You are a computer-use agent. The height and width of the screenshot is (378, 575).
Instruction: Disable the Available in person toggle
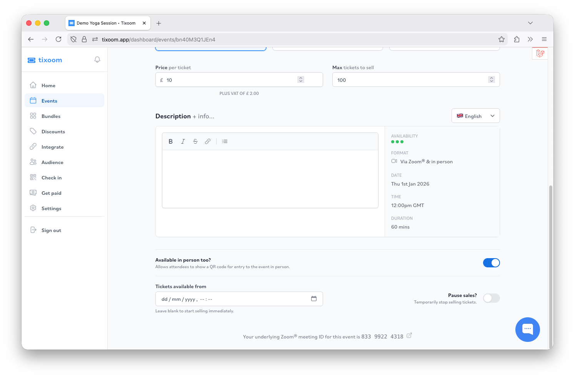point(491,263)
